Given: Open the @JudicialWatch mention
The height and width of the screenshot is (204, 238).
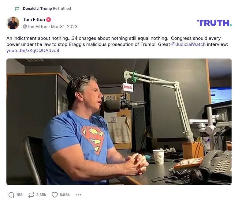Looking at the screenshot, I should point(188,44).
